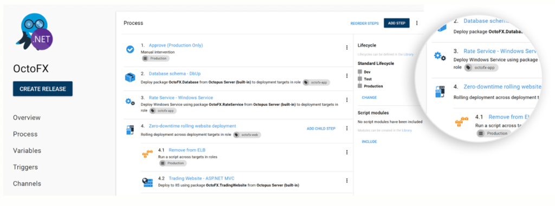
Task: Click the Standard Lifecycle heading
Action: pos(376,64)
